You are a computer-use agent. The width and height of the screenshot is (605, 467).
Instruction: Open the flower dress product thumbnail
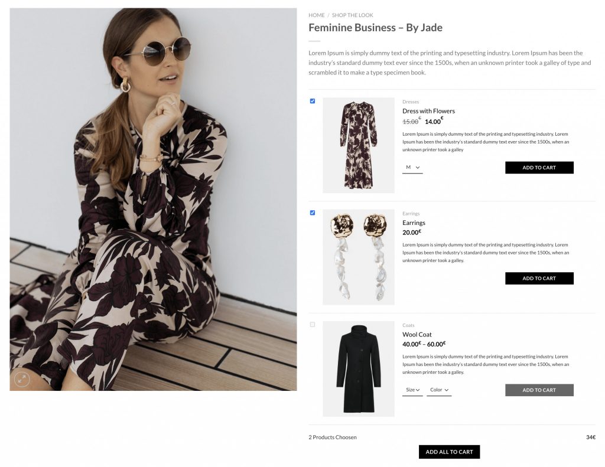[359, 145]
